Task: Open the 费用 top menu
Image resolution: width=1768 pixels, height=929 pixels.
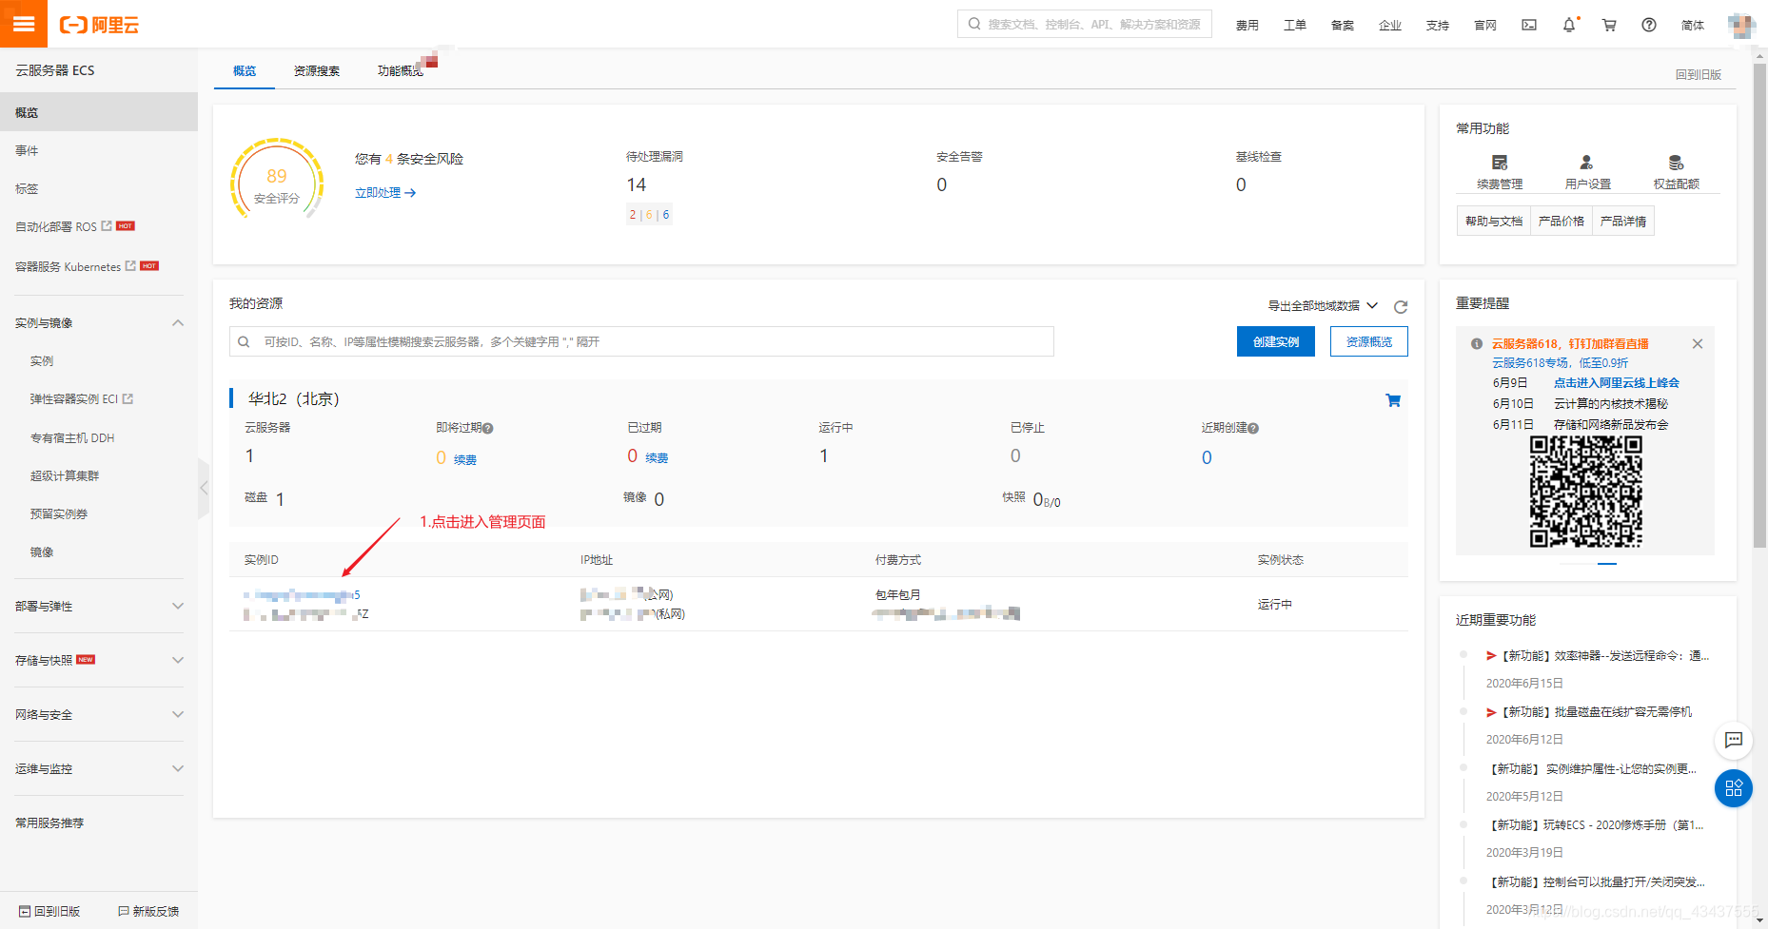Action: click(1247, 25)
